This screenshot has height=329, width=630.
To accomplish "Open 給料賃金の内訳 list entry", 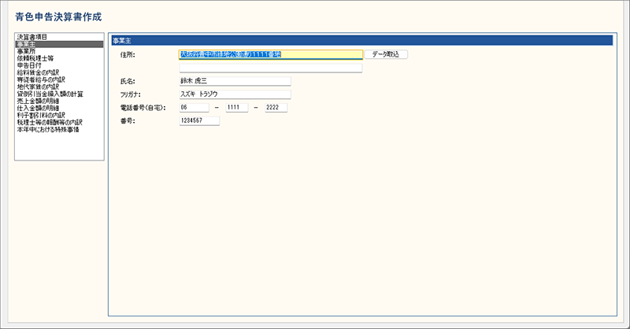I will tap(38, 72).
